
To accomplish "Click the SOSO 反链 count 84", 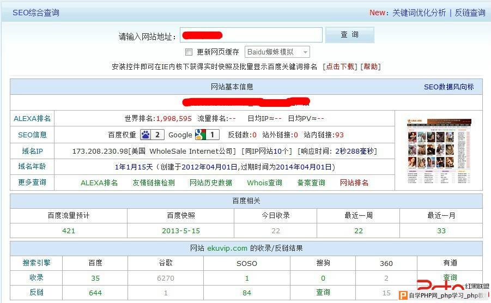I will point(247,293).
